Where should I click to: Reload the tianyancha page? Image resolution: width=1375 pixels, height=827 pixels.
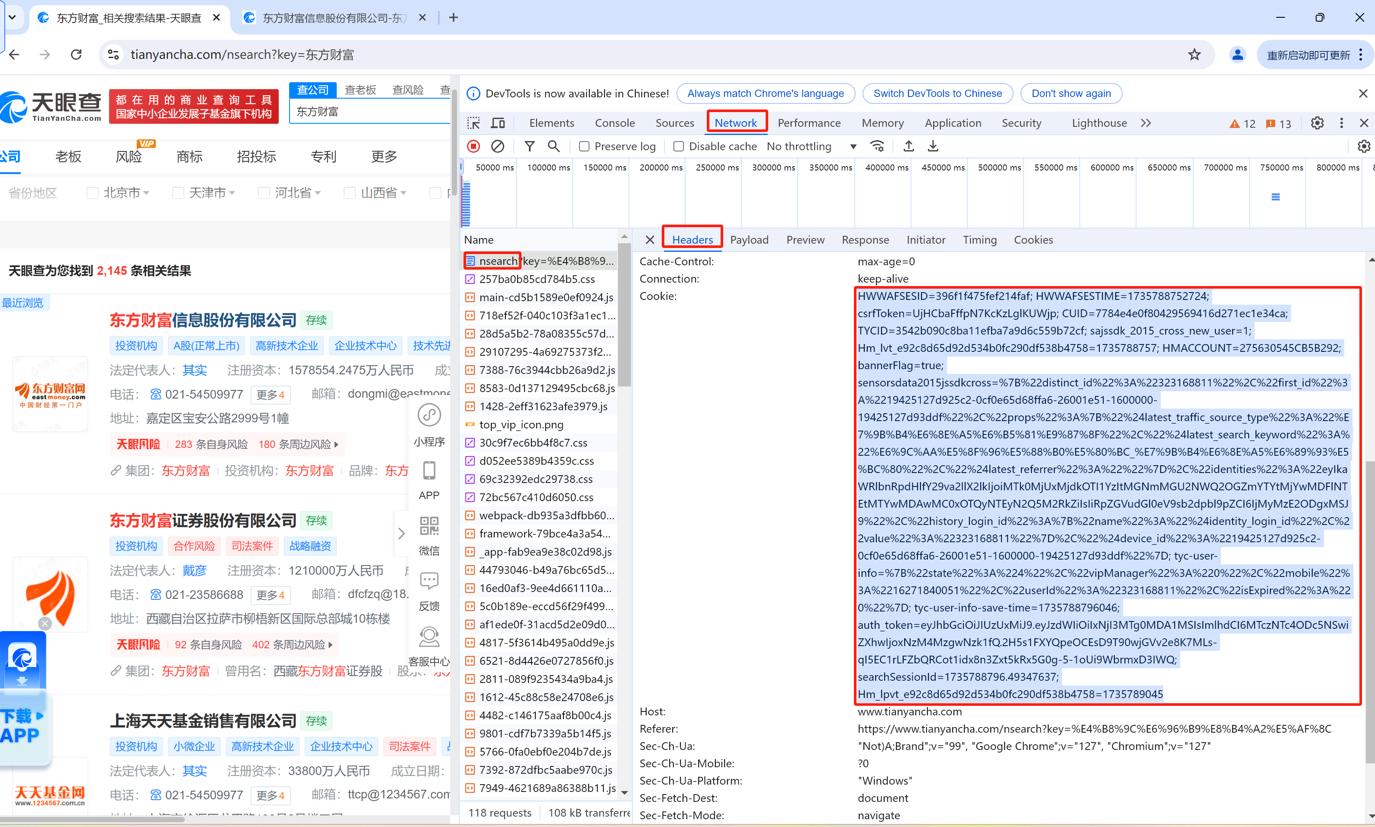(76, 55)
